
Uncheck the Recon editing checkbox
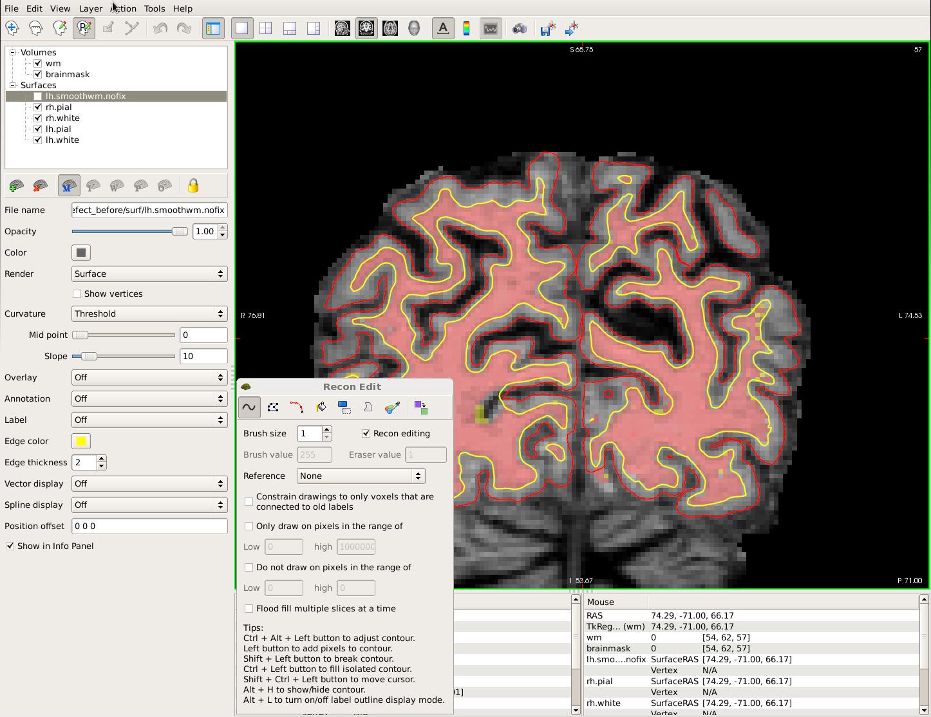[x=366, y=434]
